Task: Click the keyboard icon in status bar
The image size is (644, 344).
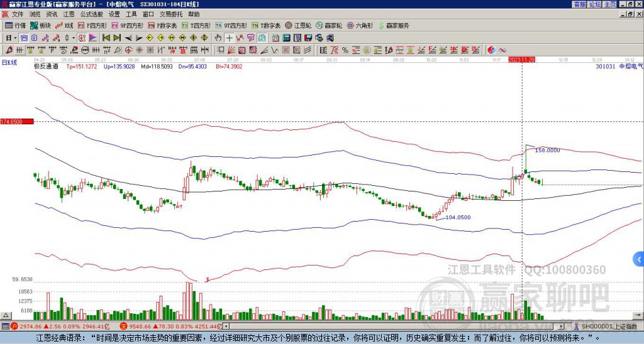Action: click(x=5, y=326)
